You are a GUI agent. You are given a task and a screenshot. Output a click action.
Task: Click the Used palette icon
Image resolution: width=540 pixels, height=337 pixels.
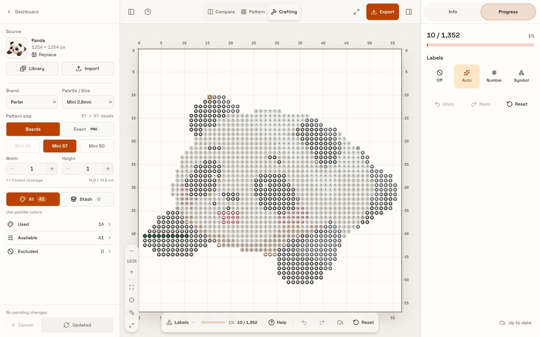pyautogui.click(x=10, y=224)
